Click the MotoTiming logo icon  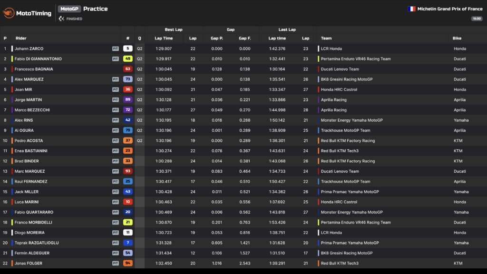point(9,13)
